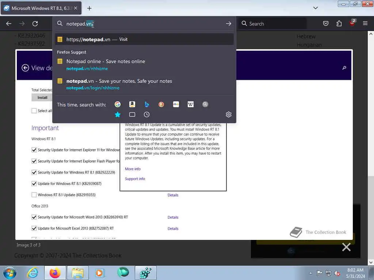Open Firefox hamburger application menu

click(x=365, y=23)
